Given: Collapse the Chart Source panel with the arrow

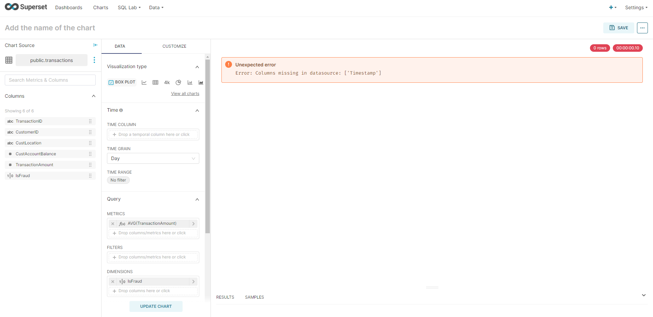Looking at the screenshot, I should pyautogui.click(x=95, y=45).
